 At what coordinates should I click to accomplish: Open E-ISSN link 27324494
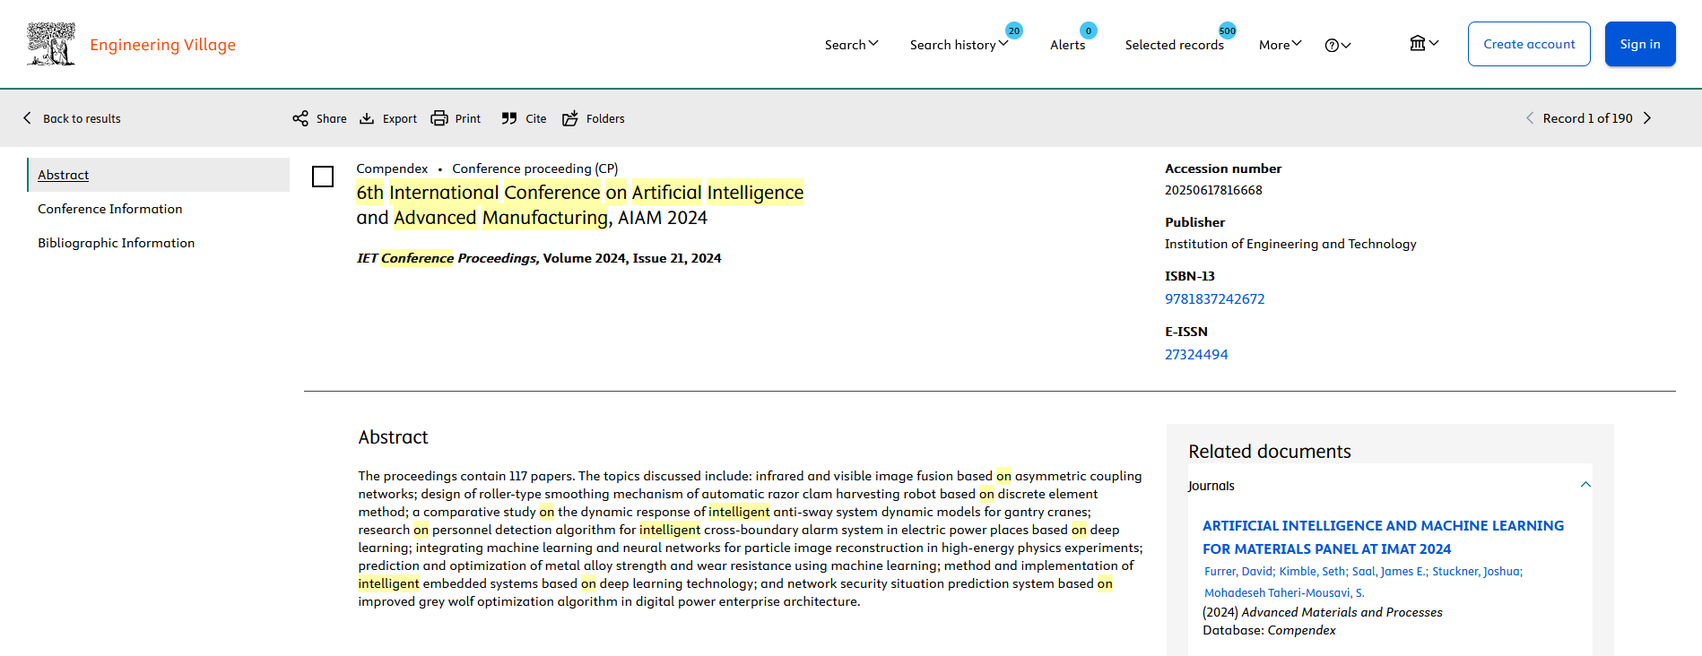(x=1196, y=355)
